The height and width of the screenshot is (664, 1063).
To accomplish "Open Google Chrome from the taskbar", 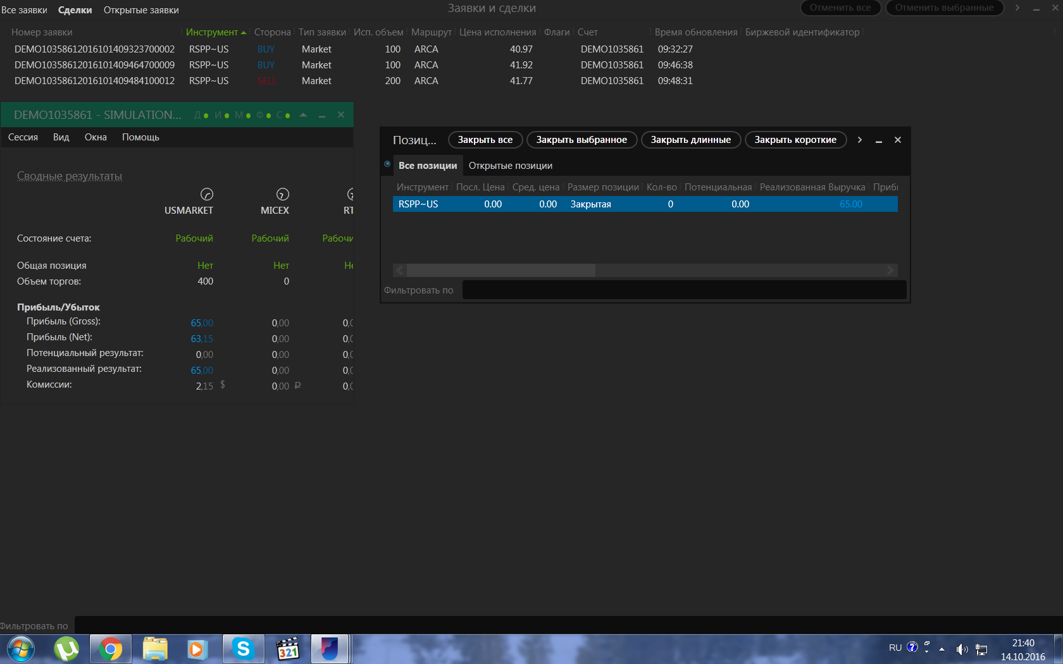I will coord(111,649).
